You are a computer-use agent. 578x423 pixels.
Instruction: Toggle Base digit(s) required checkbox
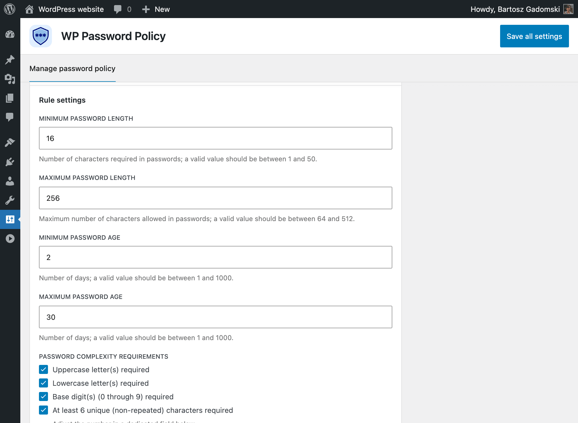pyautogui.click(x=43, y=396)
